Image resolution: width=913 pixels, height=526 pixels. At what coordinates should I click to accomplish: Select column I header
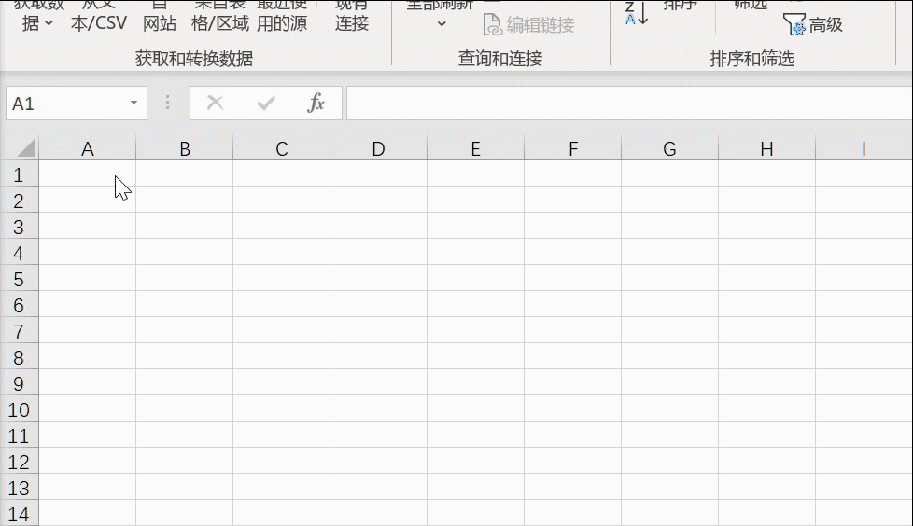pyautogui.click(x=864, y=148)
